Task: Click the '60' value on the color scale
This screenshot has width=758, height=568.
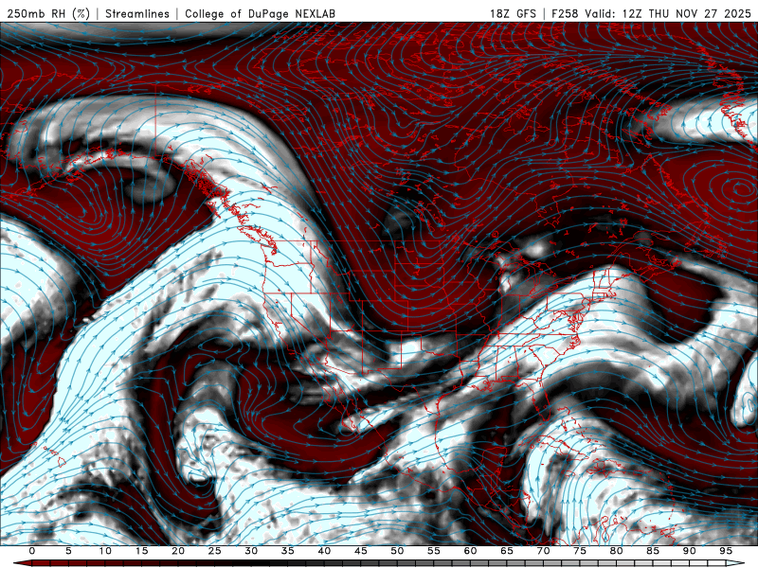Action: point(470,551)
